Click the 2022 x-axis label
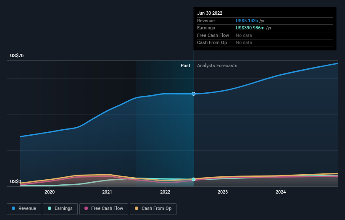The height and width of the screenshot is (220, 345). click(x=165, y=192)
